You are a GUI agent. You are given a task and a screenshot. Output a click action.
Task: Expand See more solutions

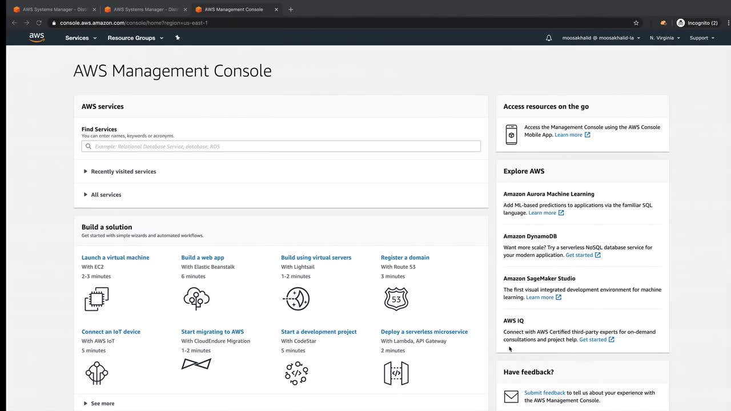[x=102, y=404]
